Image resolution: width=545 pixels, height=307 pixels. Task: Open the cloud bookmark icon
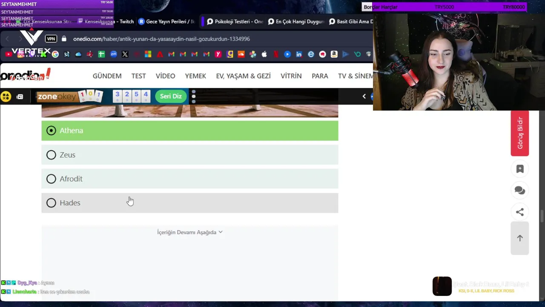(x=78, y=54)
